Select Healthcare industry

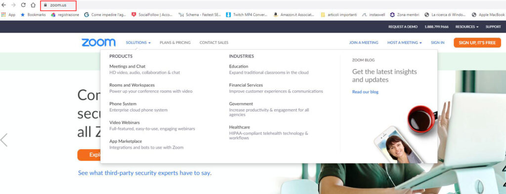pyautogui.click(x=239, y=127)
